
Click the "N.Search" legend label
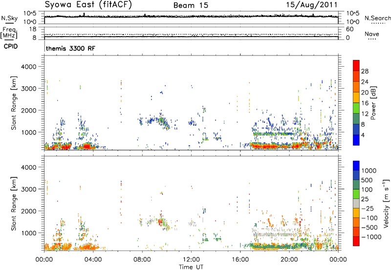pyautogui.click(x=377, y=18)
